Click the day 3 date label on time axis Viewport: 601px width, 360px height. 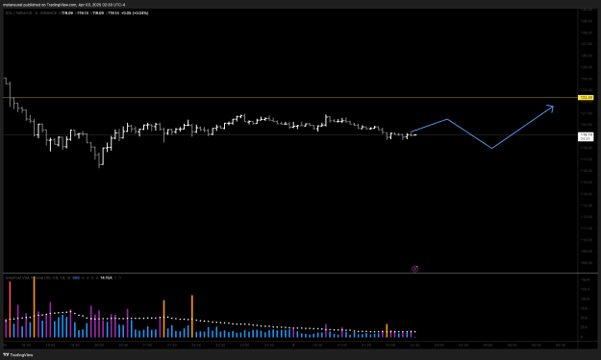(293, 345)
